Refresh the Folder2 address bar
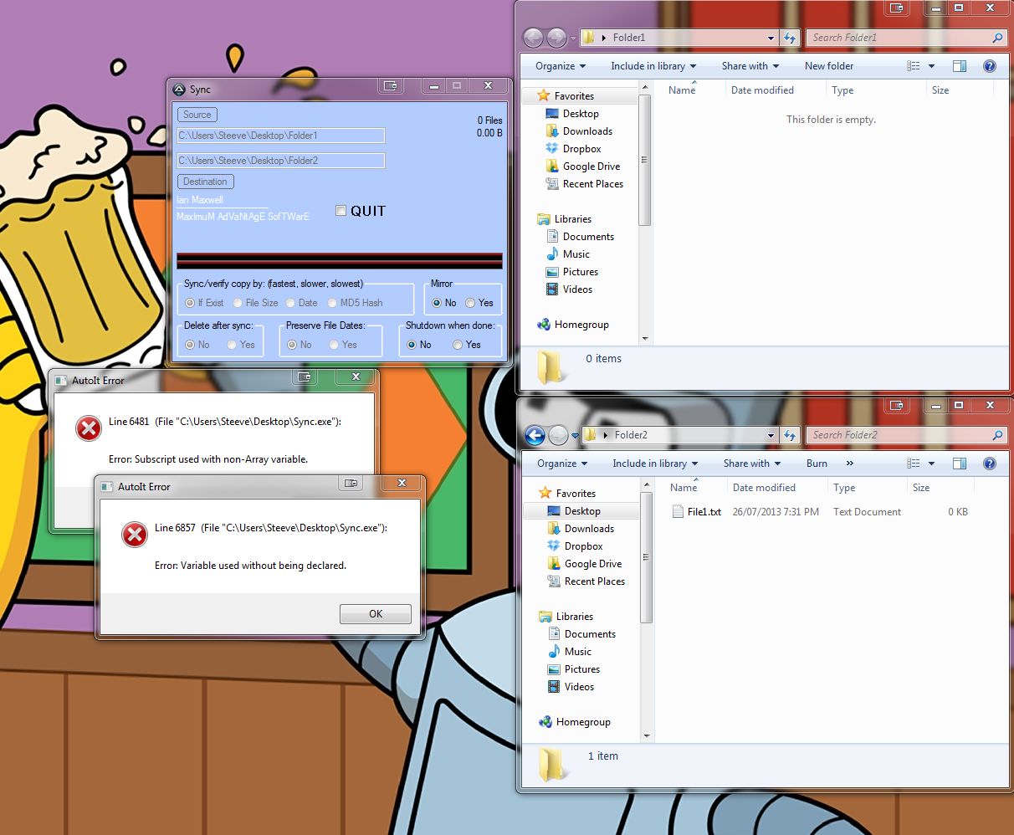Screen dimensions: 1014x835 click(x=790, y=435)
